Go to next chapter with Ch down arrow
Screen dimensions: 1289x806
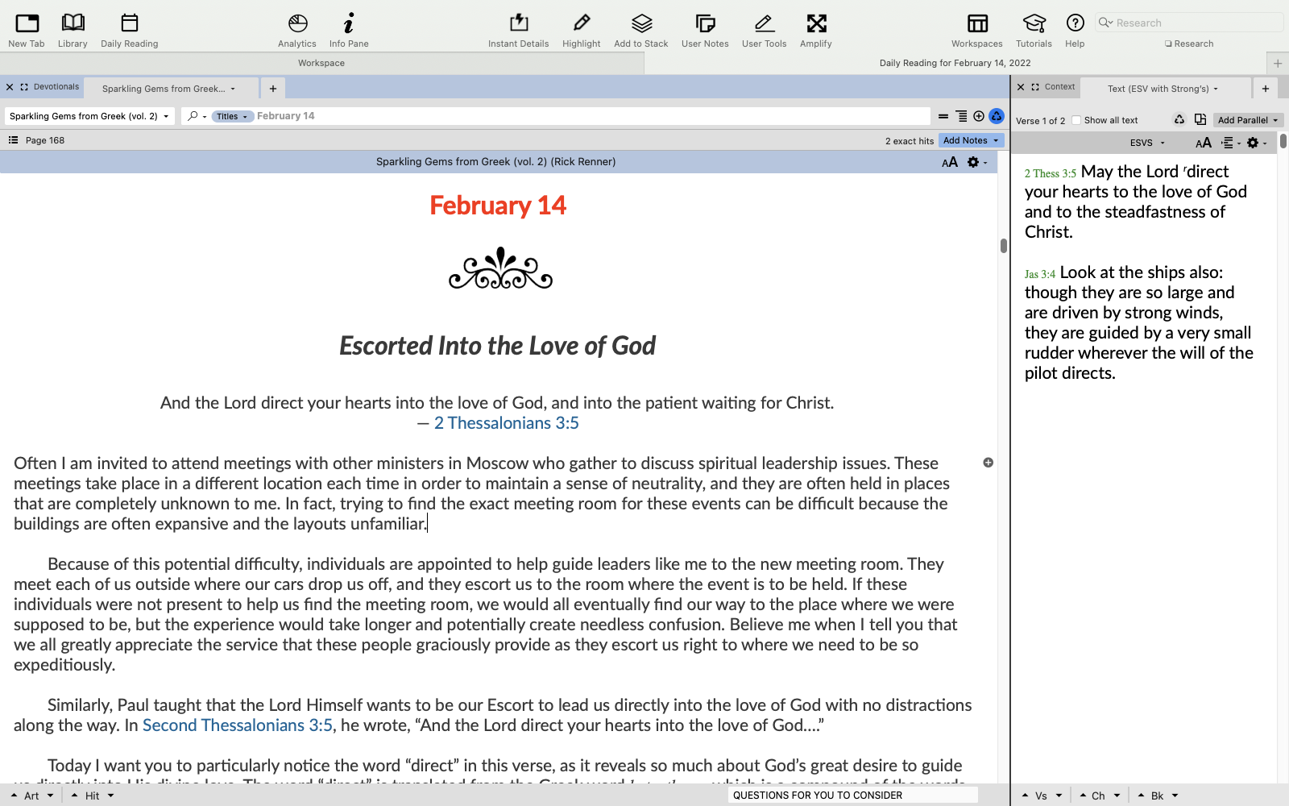pos(1117,796)
